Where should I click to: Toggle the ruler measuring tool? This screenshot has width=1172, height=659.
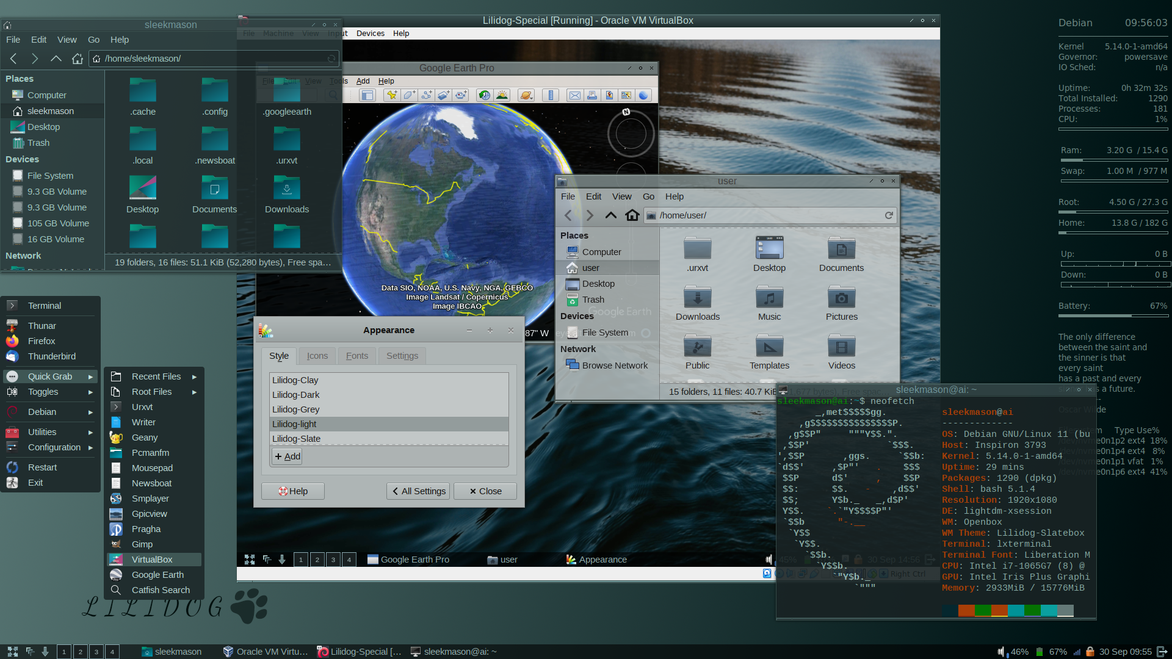551,95
